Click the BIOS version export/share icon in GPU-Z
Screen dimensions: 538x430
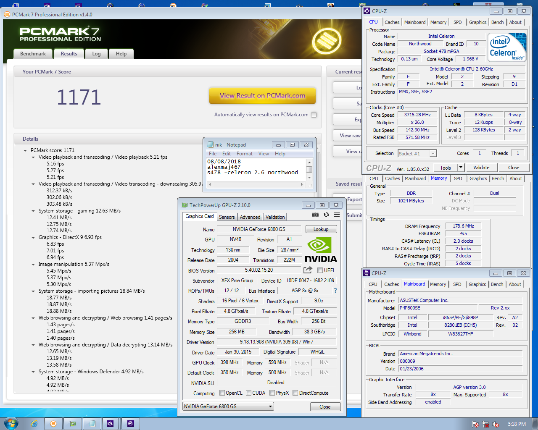pos(308,270)
